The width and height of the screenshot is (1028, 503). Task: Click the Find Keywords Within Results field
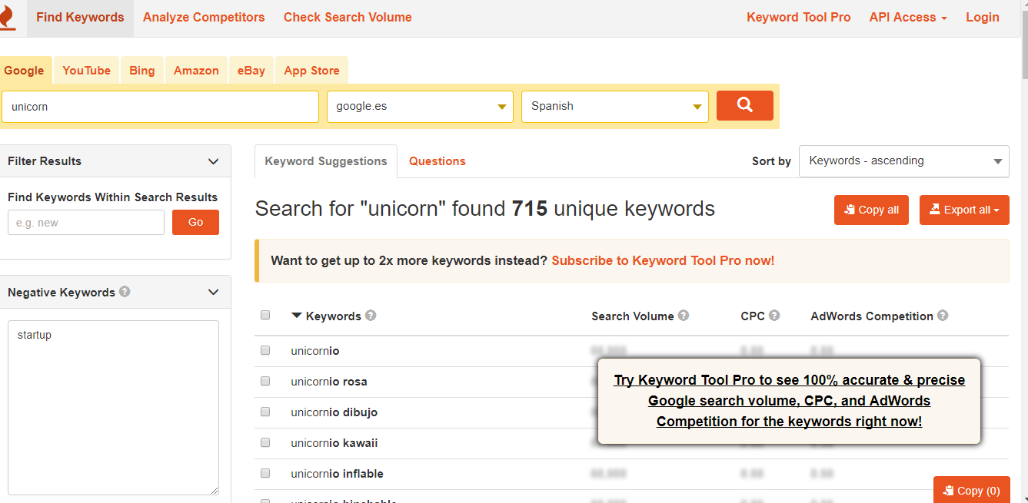click(x=86, y=223)
